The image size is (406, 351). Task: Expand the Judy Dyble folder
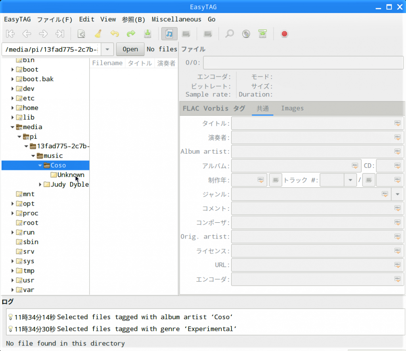point(40,185)
